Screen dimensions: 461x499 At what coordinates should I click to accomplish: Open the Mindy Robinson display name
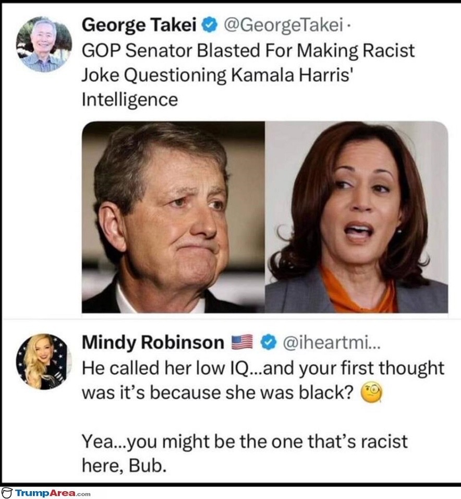(x=153, y=342)
